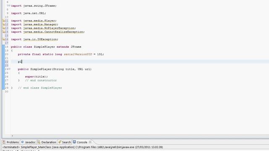The image size is (269, 151).
Task: Click 'SimplePlayer' in the class declaration line 18
Action: coord(44,47)
